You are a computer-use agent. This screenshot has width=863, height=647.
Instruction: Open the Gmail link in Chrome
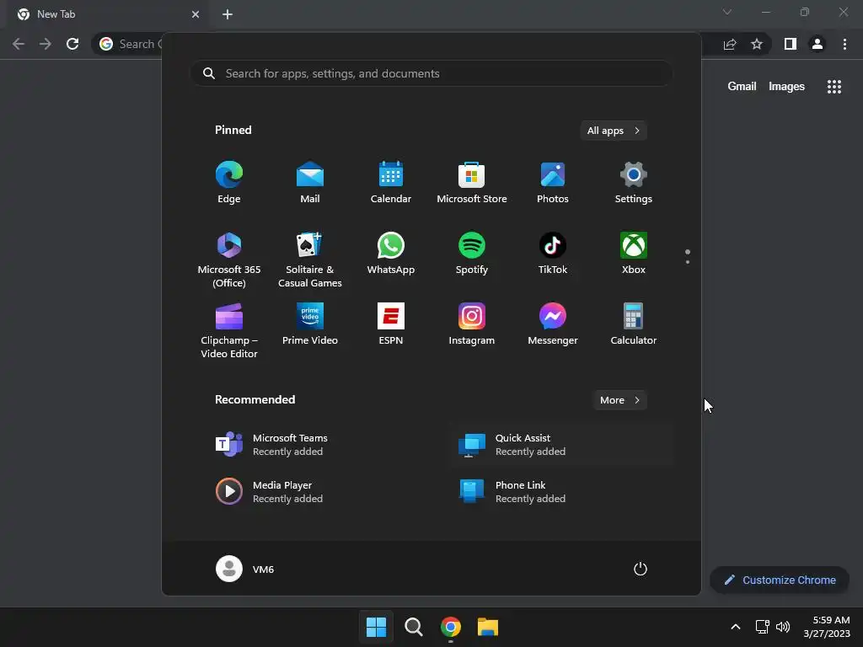[x=742, y=87]
